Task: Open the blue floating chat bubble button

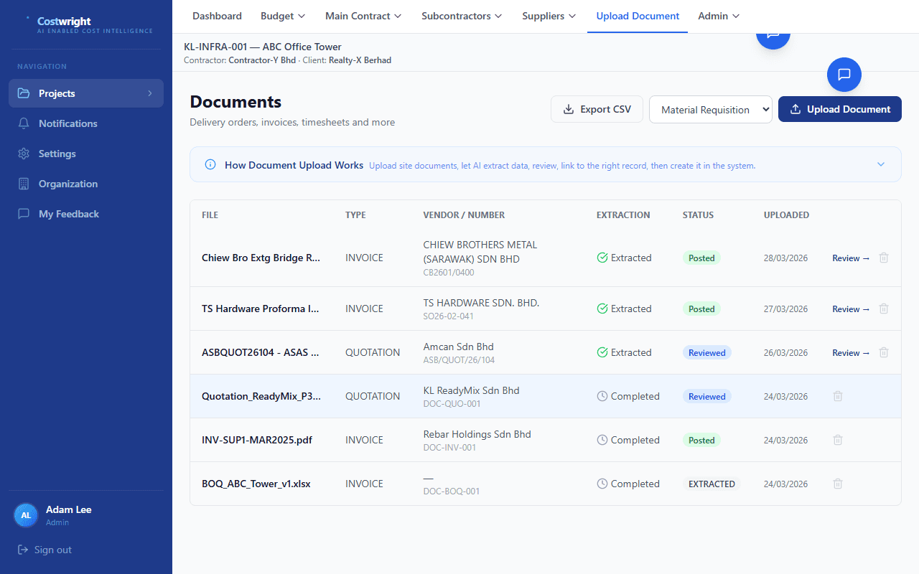Action: 844,75
